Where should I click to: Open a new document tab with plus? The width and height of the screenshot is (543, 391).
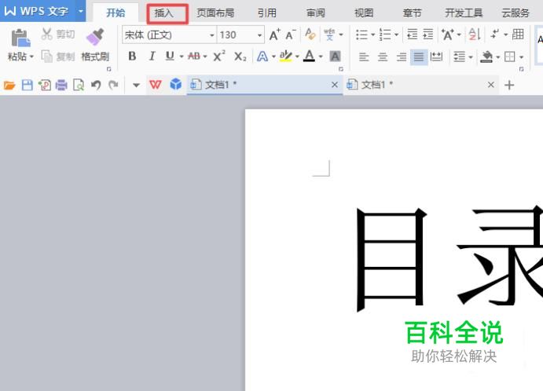509,85
